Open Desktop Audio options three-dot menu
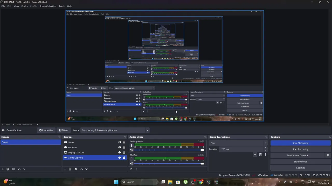Image resolution: width=332 pixels, height=186 pixels. pyautogui.click(x=132, y=145)
